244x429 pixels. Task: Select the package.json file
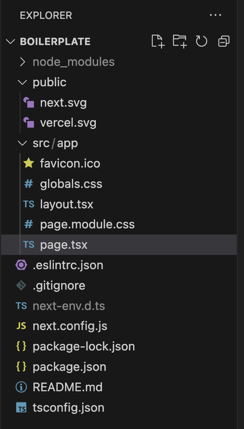[x=69, y=367]
